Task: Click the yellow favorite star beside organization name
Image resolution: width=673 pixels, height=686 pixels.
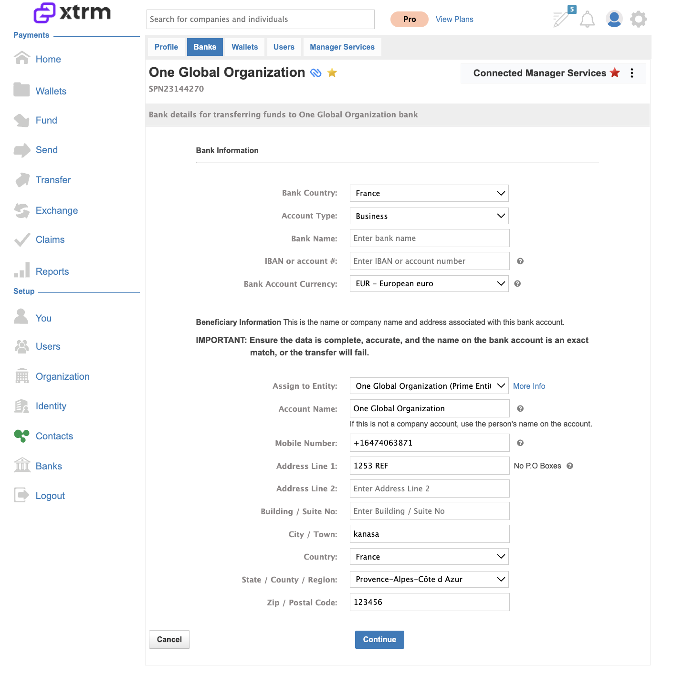Action: [332, 73]
